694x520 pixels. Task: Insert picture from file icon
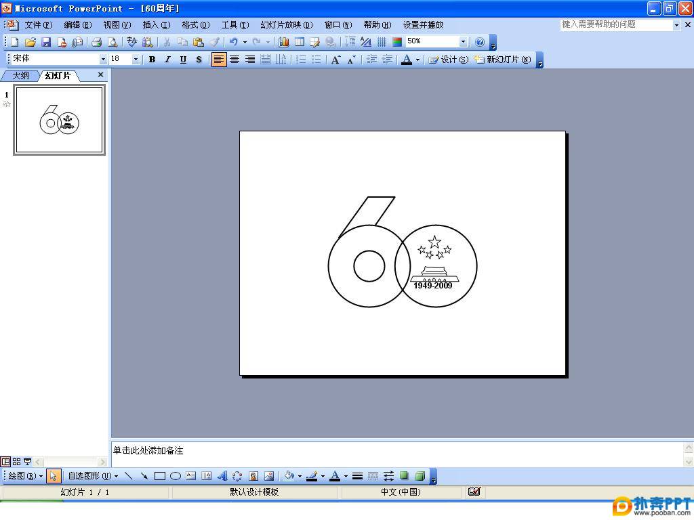tap(268, 476)
